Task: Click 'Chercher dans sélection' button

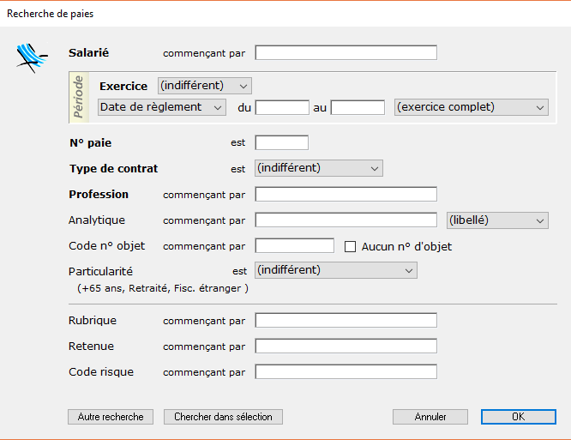Action: tap(223, 417)
